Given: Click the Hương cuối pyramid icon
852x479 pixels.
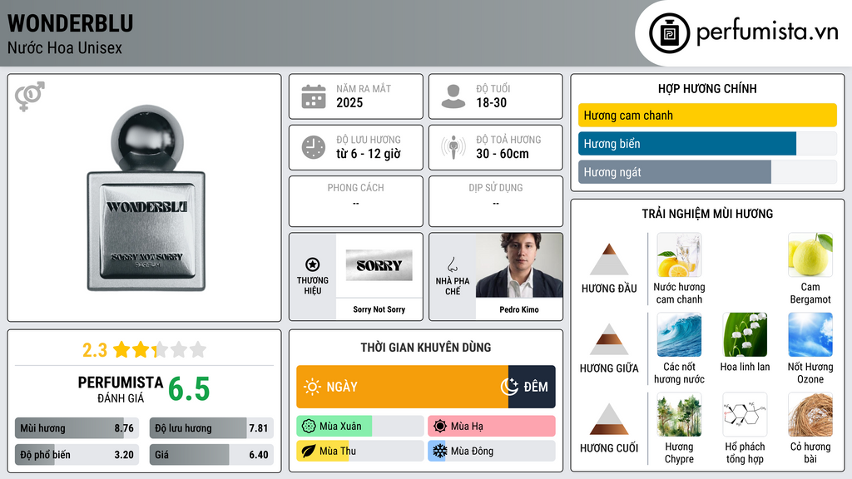Looking at the screenshot, I should coord(609,419).
